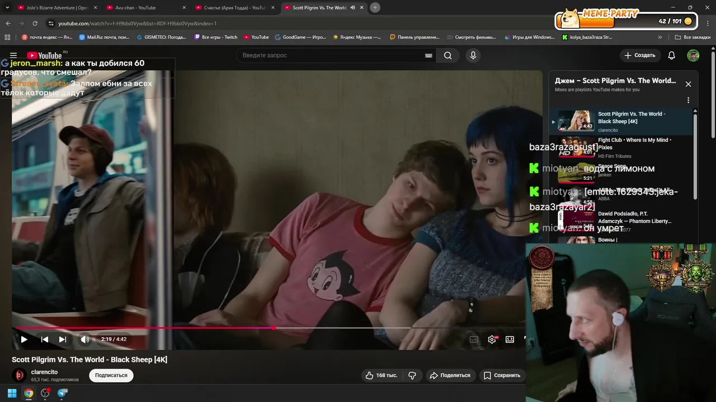The height and width of the screenshot is (402, 716).
Task: Go to the YouTube home logo
Action: (44, 55)
